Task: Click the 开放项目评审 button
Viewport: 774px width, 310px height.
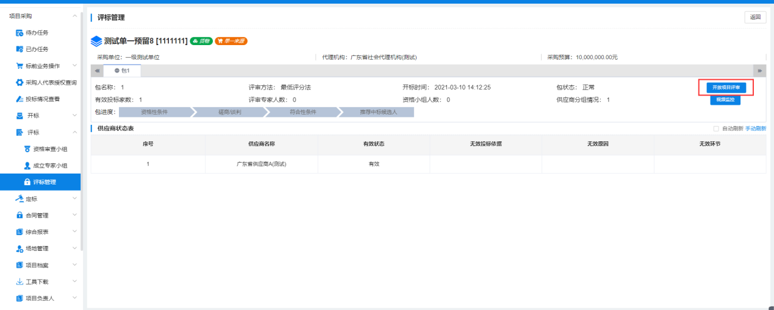Action: pos(725,88)
